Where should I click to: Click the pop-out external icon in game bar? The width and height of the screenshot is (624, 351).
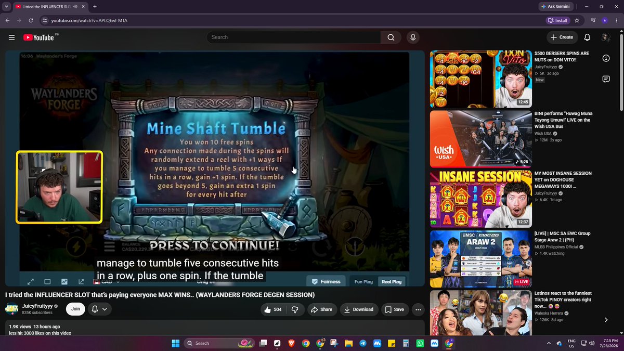[x=82, y=282]
